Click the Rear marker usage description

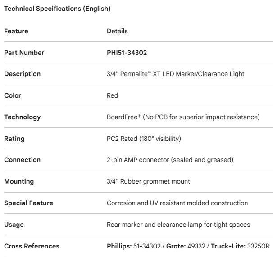pos(178,225)
